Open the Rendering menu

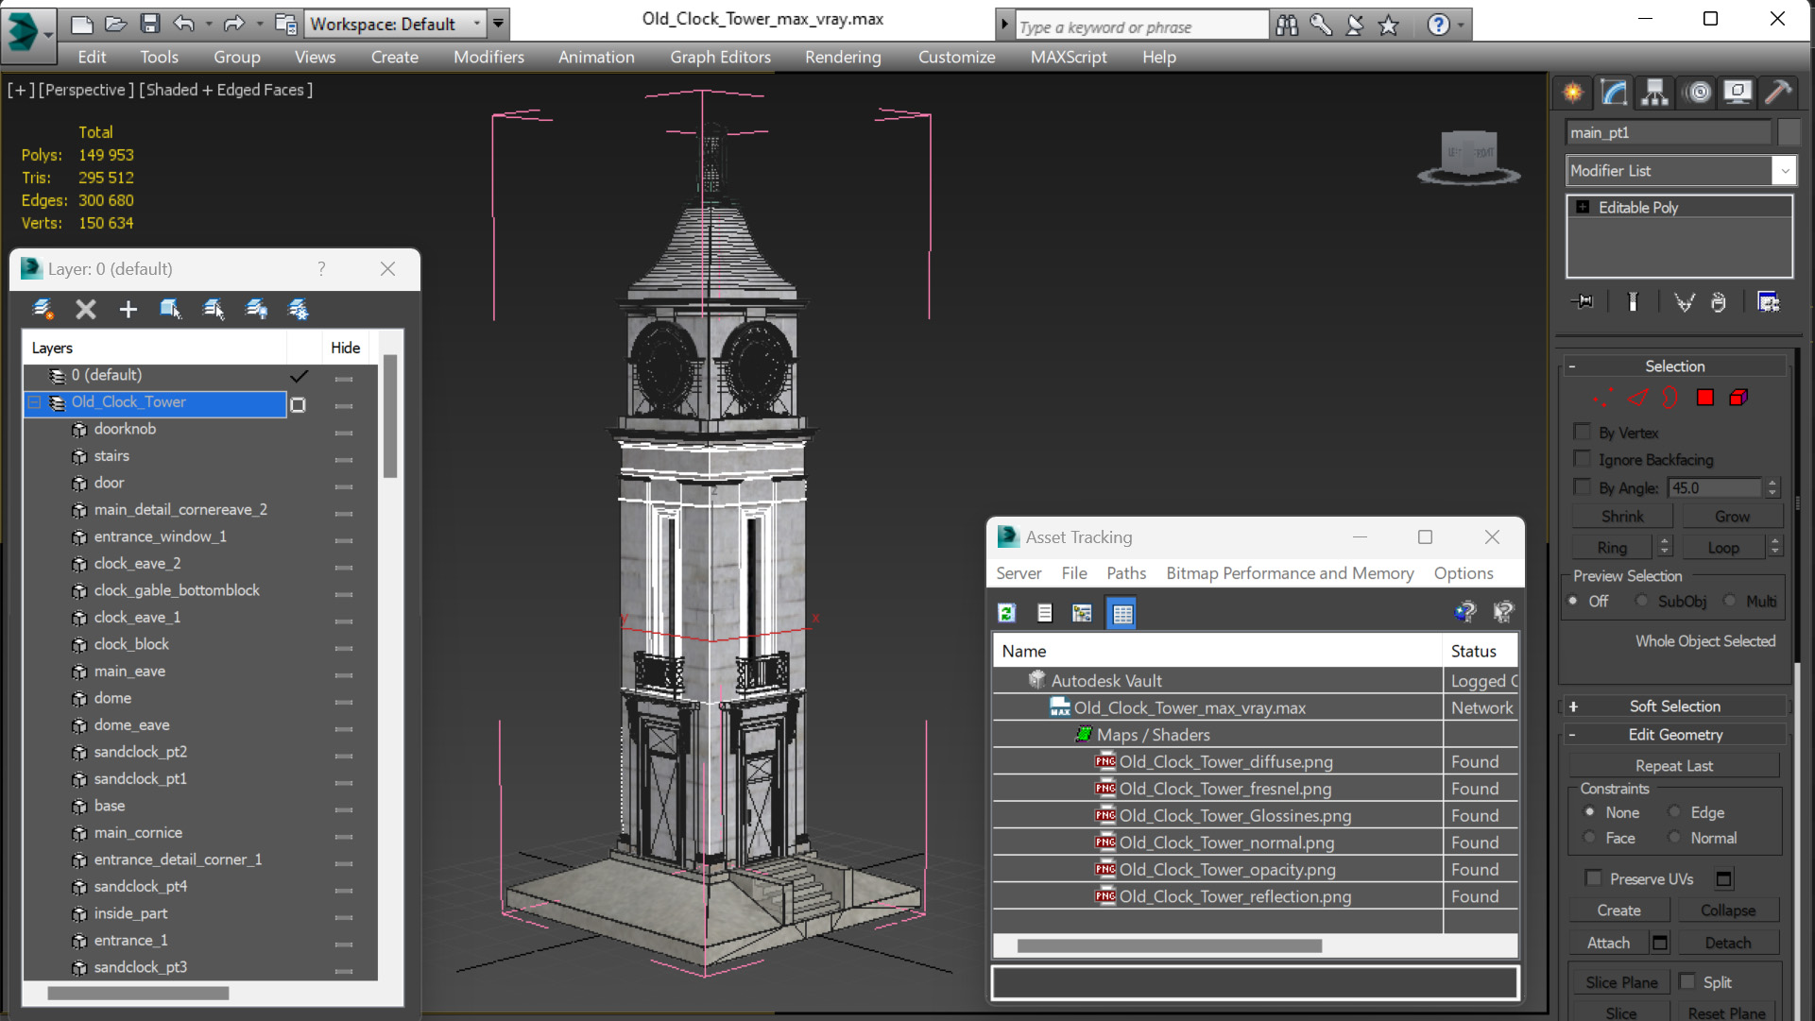(x=843, y=57)
